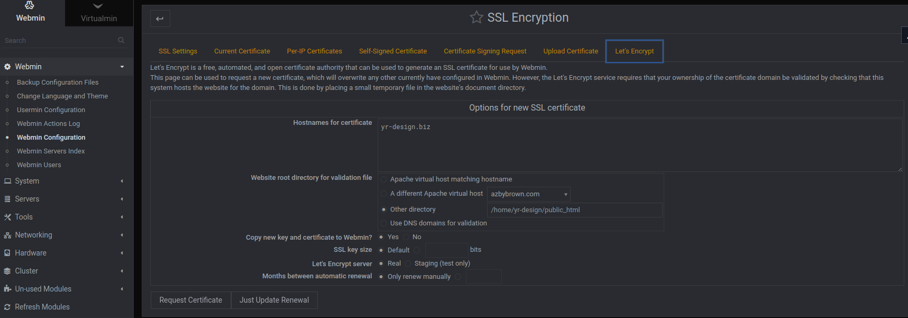This screenshot has height=318, width=908.
Task: Click the Refresh Modules icon
Action: click(7, 307)
